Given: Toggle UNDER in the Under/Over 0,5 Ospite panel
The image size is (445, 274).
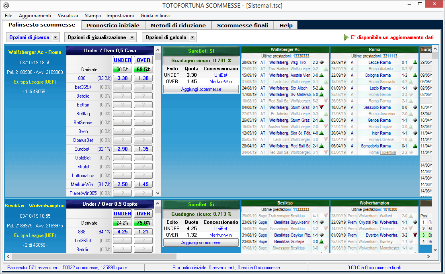Looking at the screenshot, I should coord(122,213).
